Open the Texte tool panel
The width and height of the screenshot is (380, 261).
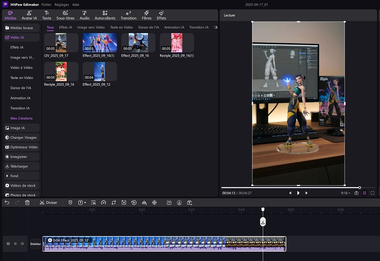tap(46, 15)
